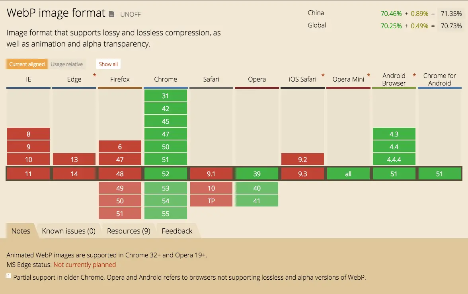Enable the Current aligned view mode

click(x=27, y=64)
